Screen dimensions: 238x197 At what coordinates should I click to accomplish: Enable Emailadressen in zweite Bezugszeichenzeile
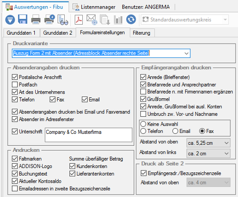pyautogui.click(x=15, y=188)
